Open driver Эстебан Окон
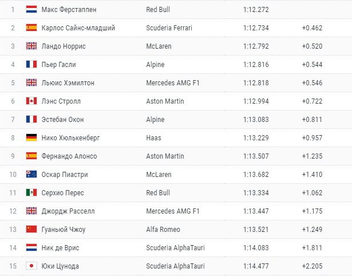 (x=62, y=120)
